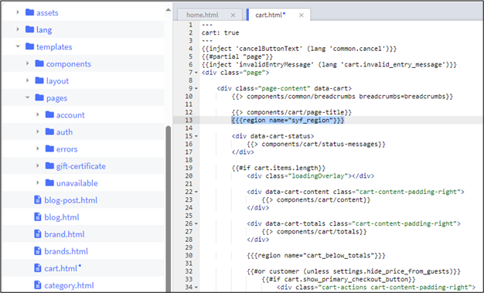
Task: Click the components/cart/page-title line
Action: [291, 112]
